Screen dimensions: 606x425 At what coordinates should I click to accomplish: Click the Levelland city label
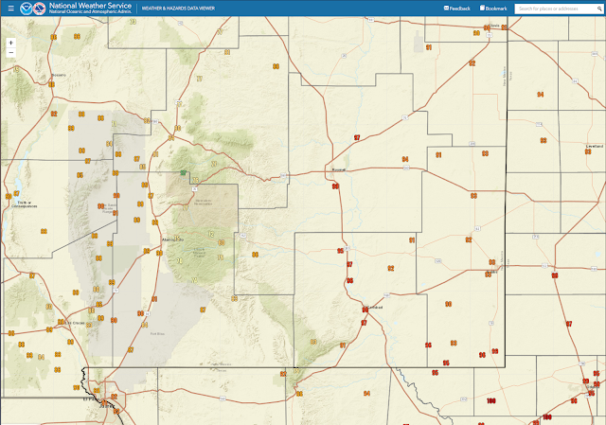coord(595,147)
